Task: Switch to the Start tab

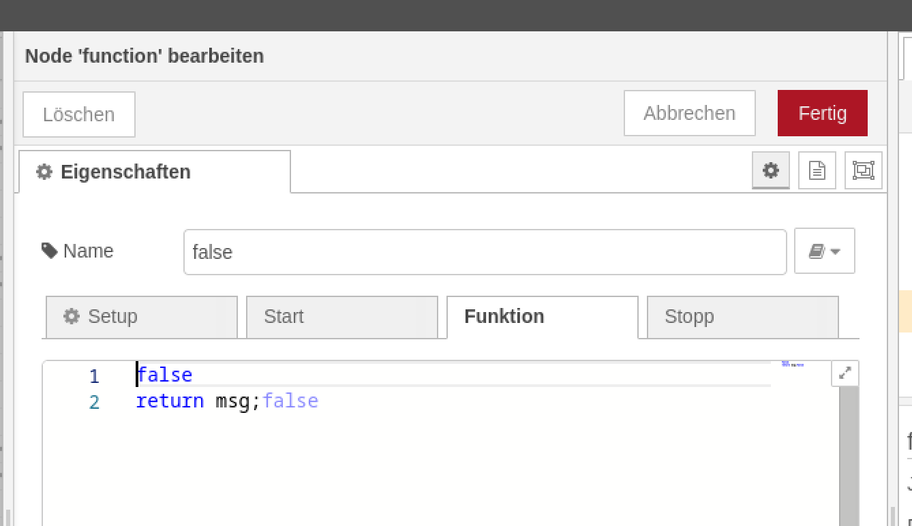Action: point(341,317)
